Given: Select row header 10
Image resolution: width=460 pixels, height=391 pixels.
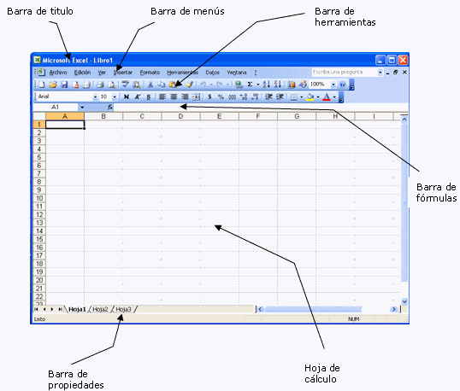Looking at the screenshot, I should 39,198.
